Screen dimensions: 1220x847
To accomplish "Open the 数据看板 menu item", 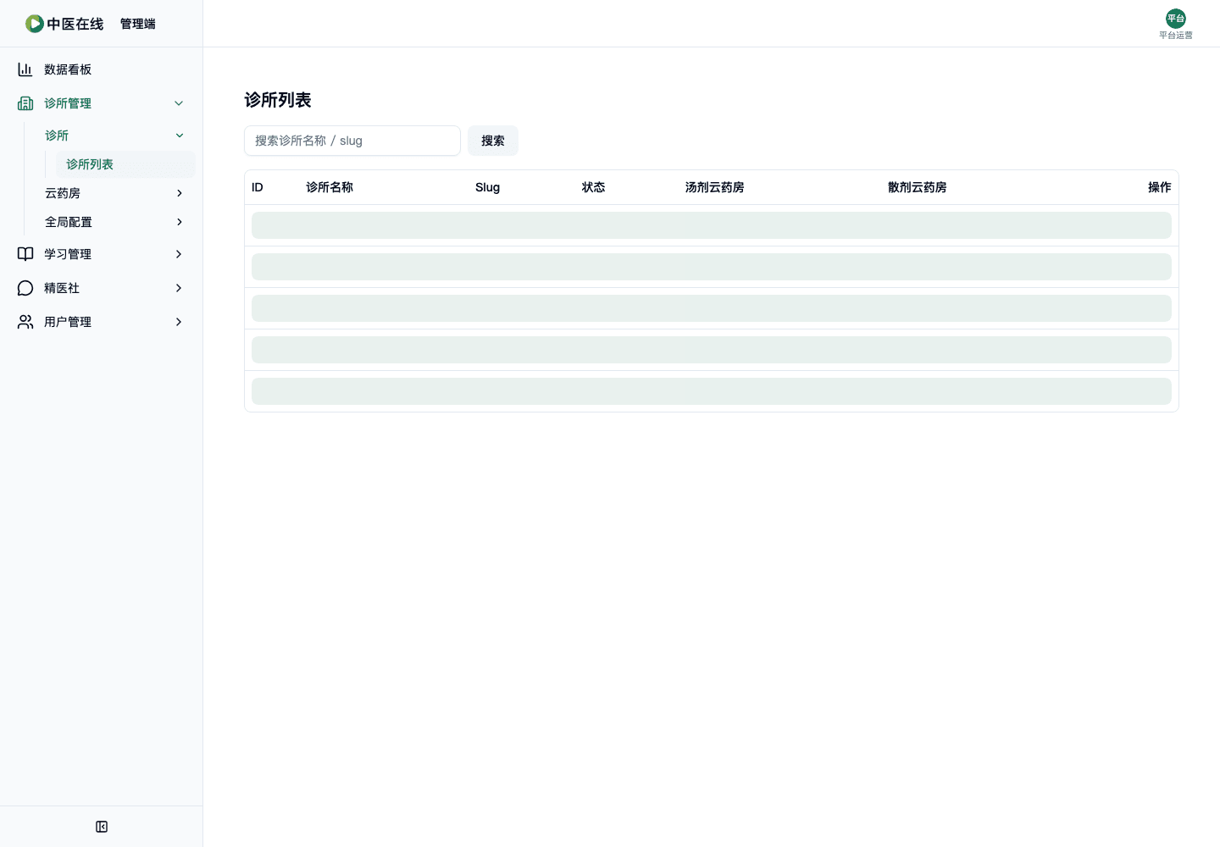I will [x=102, y=69].
